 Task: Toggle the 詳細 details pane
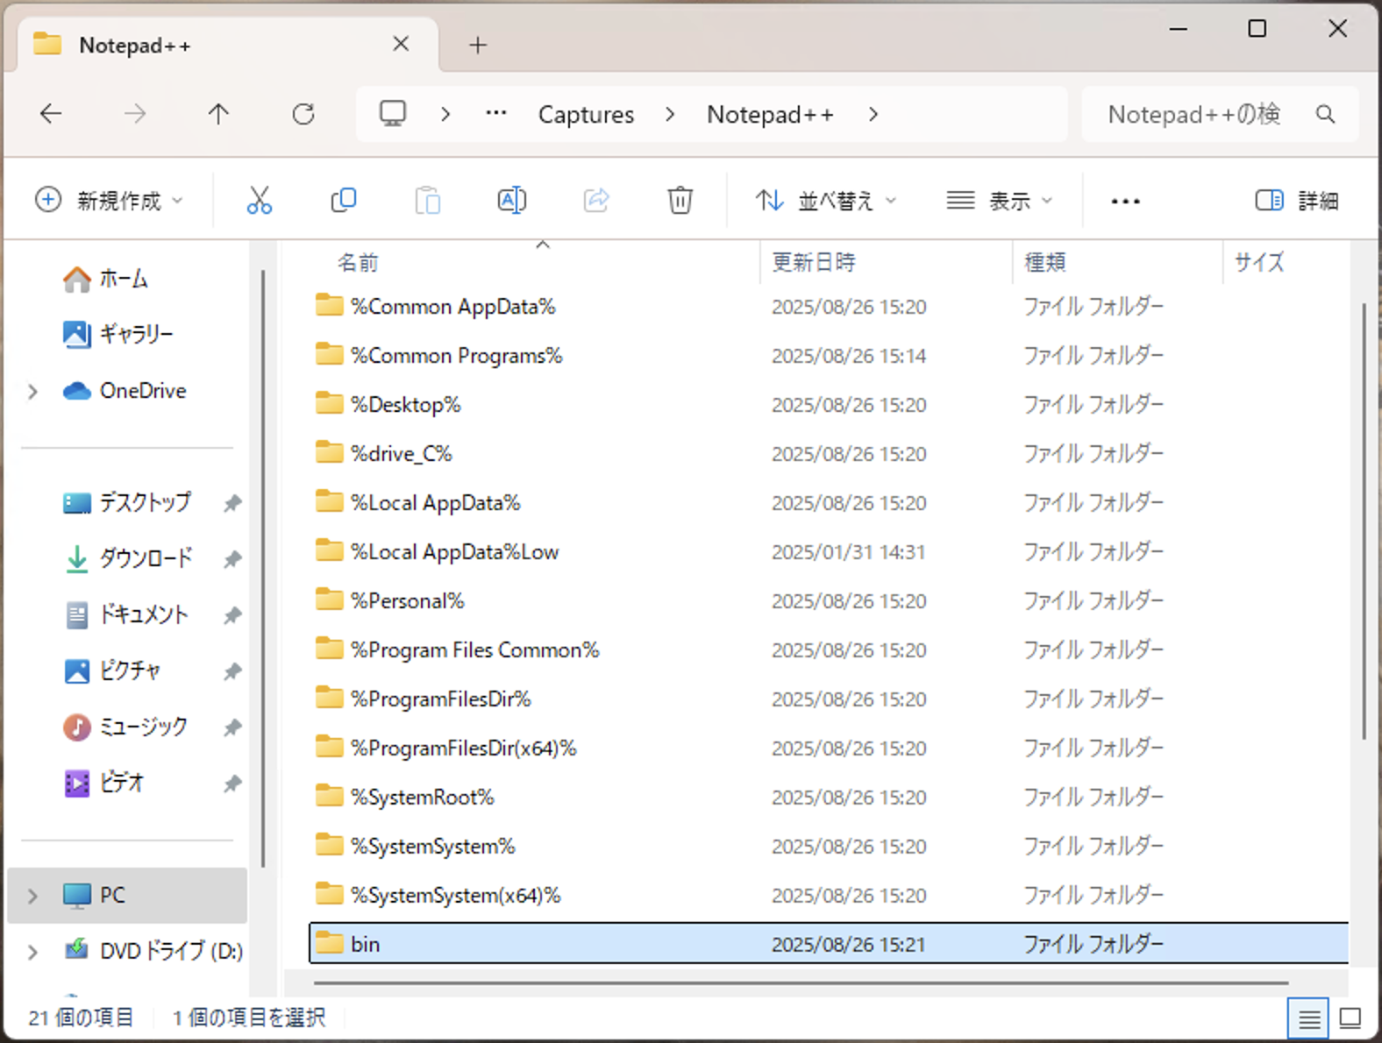coord(1297,201)
